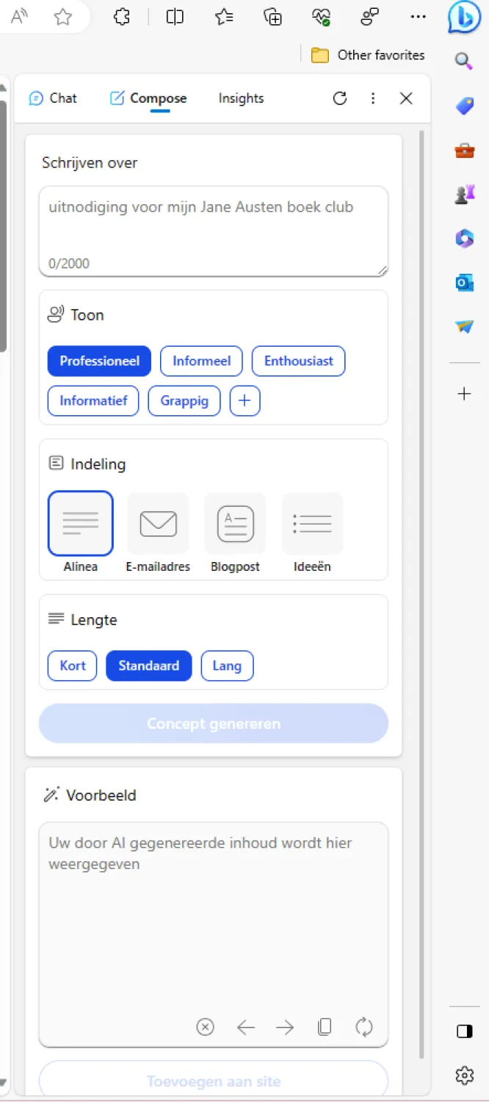Open the sidebar Search icon
The height and width of the screenshot is (1102, 489).
(464, 61)
